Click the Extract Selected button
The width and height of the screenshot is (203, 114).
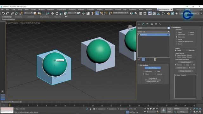coord(186,62)
